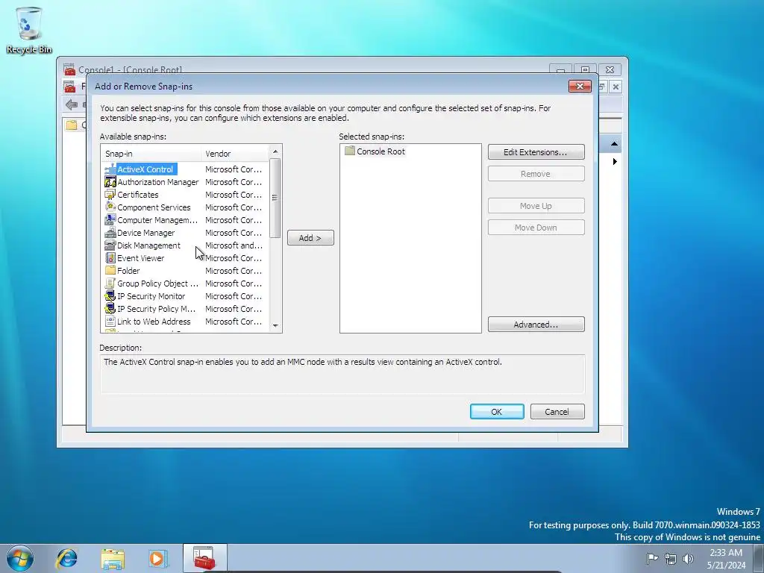
Task: Confirm with the OK button
Action: pos(497,412)
